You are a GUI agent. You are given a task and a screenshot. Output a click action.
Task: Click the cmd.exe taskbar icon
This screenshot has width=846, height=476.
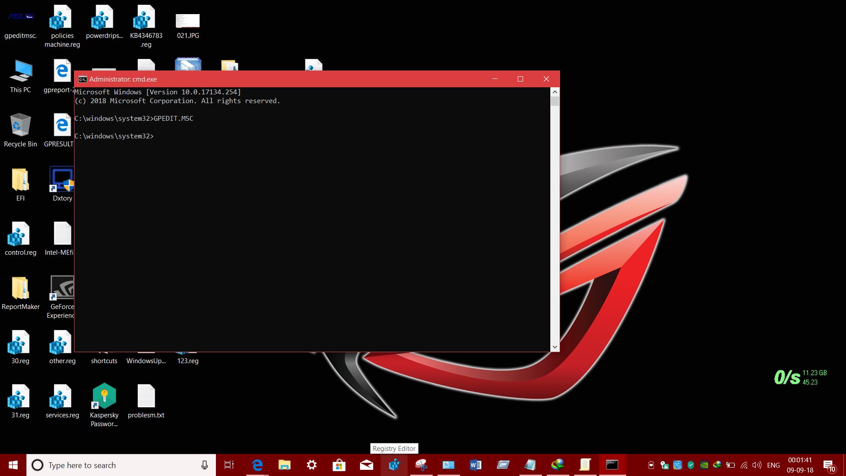pos(612,465)
